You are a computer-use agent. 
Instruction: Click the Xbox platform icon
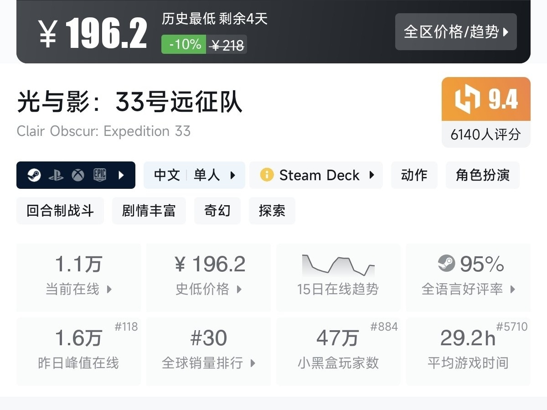[78, 175]
